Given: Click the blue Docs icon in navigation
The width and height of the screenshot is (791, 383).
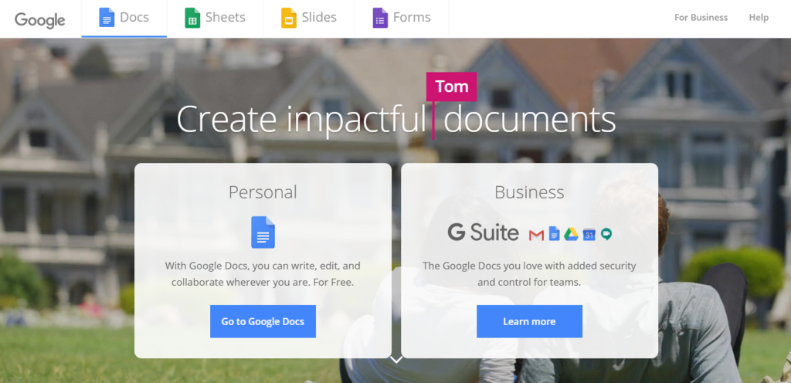Looking at the screenshot, I should (x=107, y=18).
